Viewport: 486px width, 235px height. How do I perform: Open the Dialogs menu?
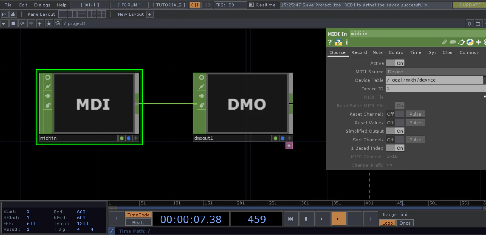pos(42,5)
